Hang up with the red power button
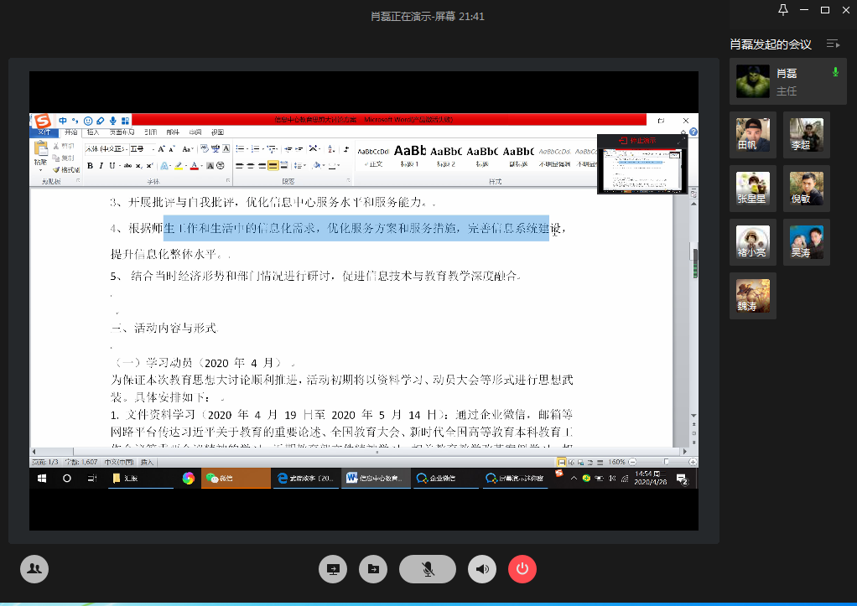Screen dimensions: 857x606 [x=522, y=569]
